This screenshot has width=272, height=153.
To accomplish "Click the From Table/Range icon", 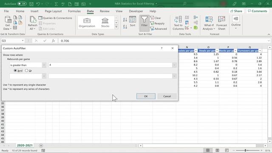I will [15, 28].
